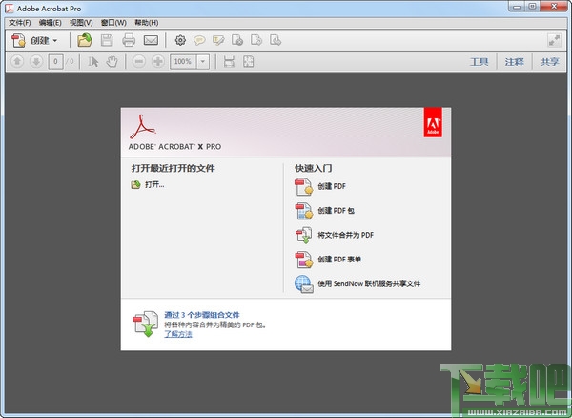The image size is (572, 418).
Task: Click the sticky note comment icon
Action: 199,40
